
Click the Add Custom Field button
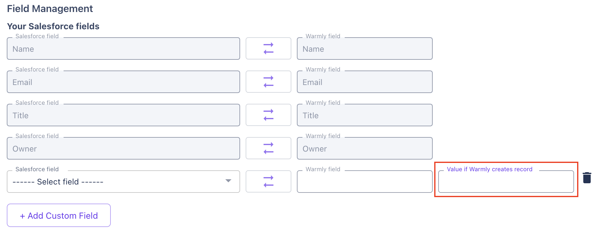pos(59,215)
